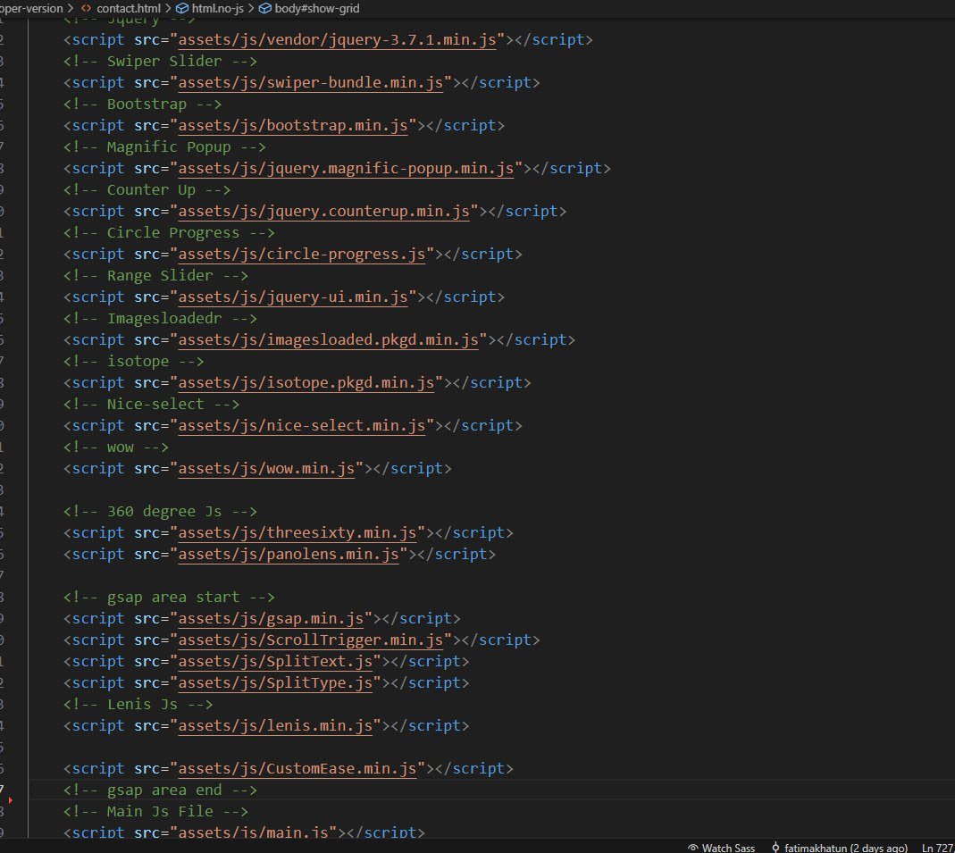Click the red breakpoint marker in gutter

11,800
